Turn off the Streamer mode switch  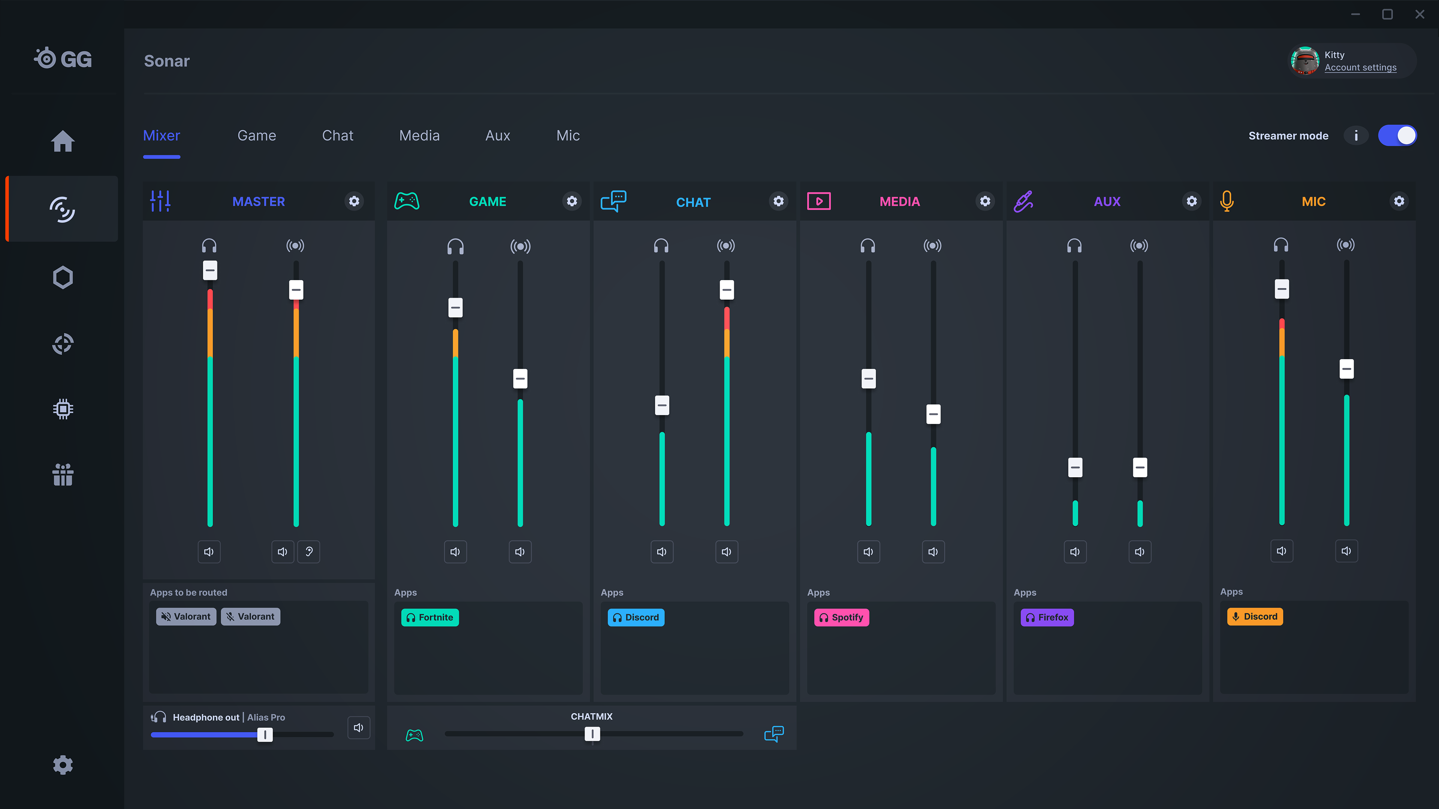1397,136
